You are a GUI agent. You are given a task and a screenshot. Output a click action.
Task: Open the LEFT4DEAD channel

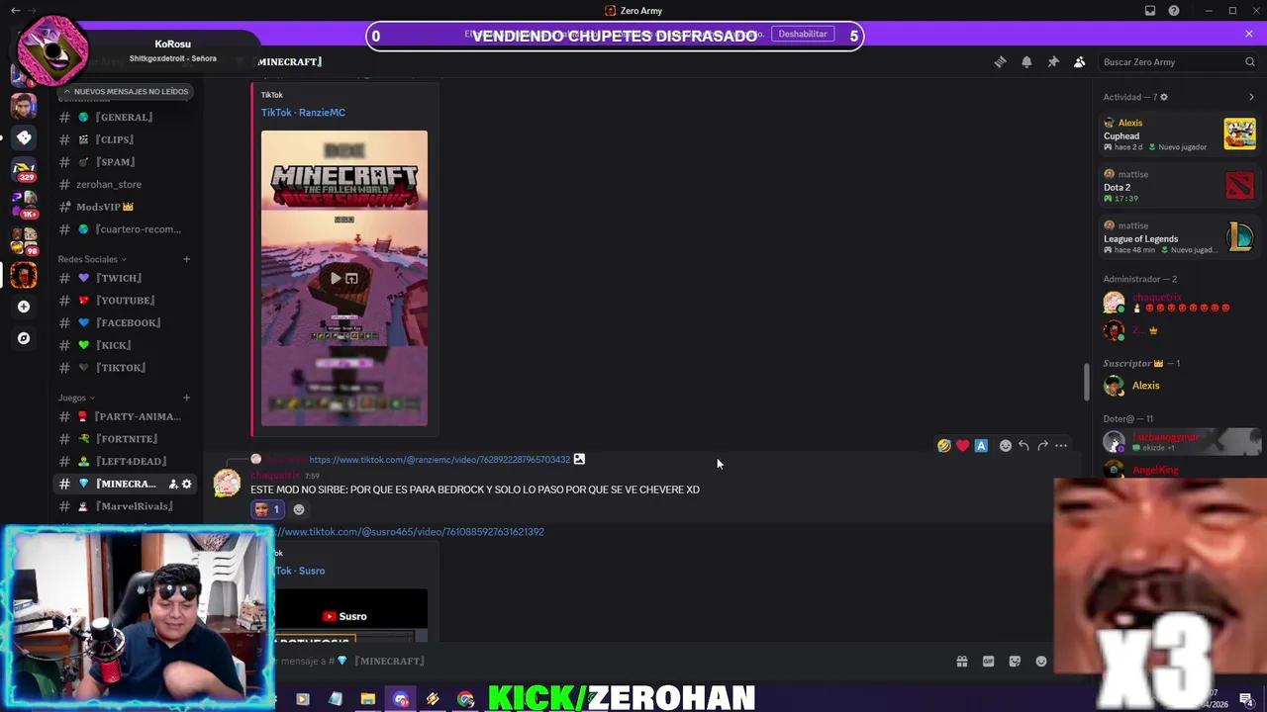[x=125, y=462]
